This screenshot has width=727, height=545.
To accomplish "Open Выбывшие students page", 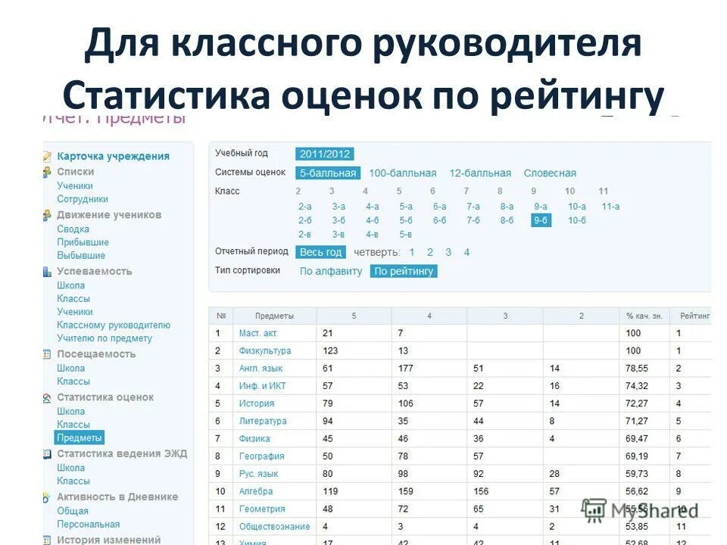I will 81,255.
